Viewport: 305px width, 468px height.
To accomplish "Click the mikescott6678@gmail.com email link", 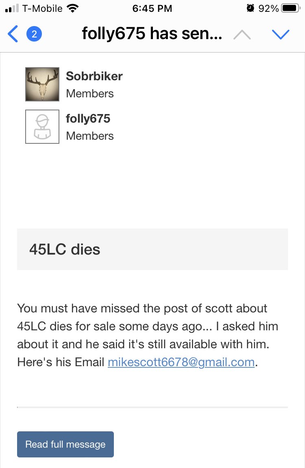I will tap(181, 362).
